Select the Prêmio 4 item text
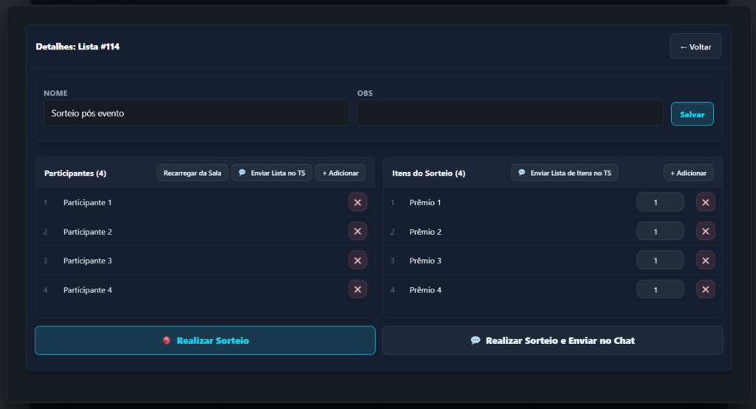756x409 pixels. click(425, 290)
